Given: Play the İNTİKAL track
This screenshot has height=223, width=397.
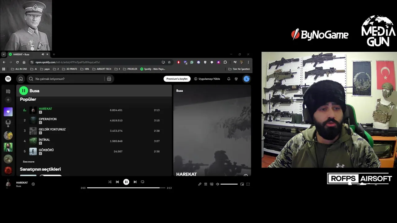Looking at the screenshot, I should [x=94, y=141].
